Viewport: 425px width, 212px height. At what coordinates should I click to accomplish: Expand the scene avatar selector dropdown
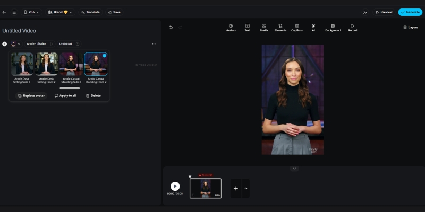click(15, 44)
